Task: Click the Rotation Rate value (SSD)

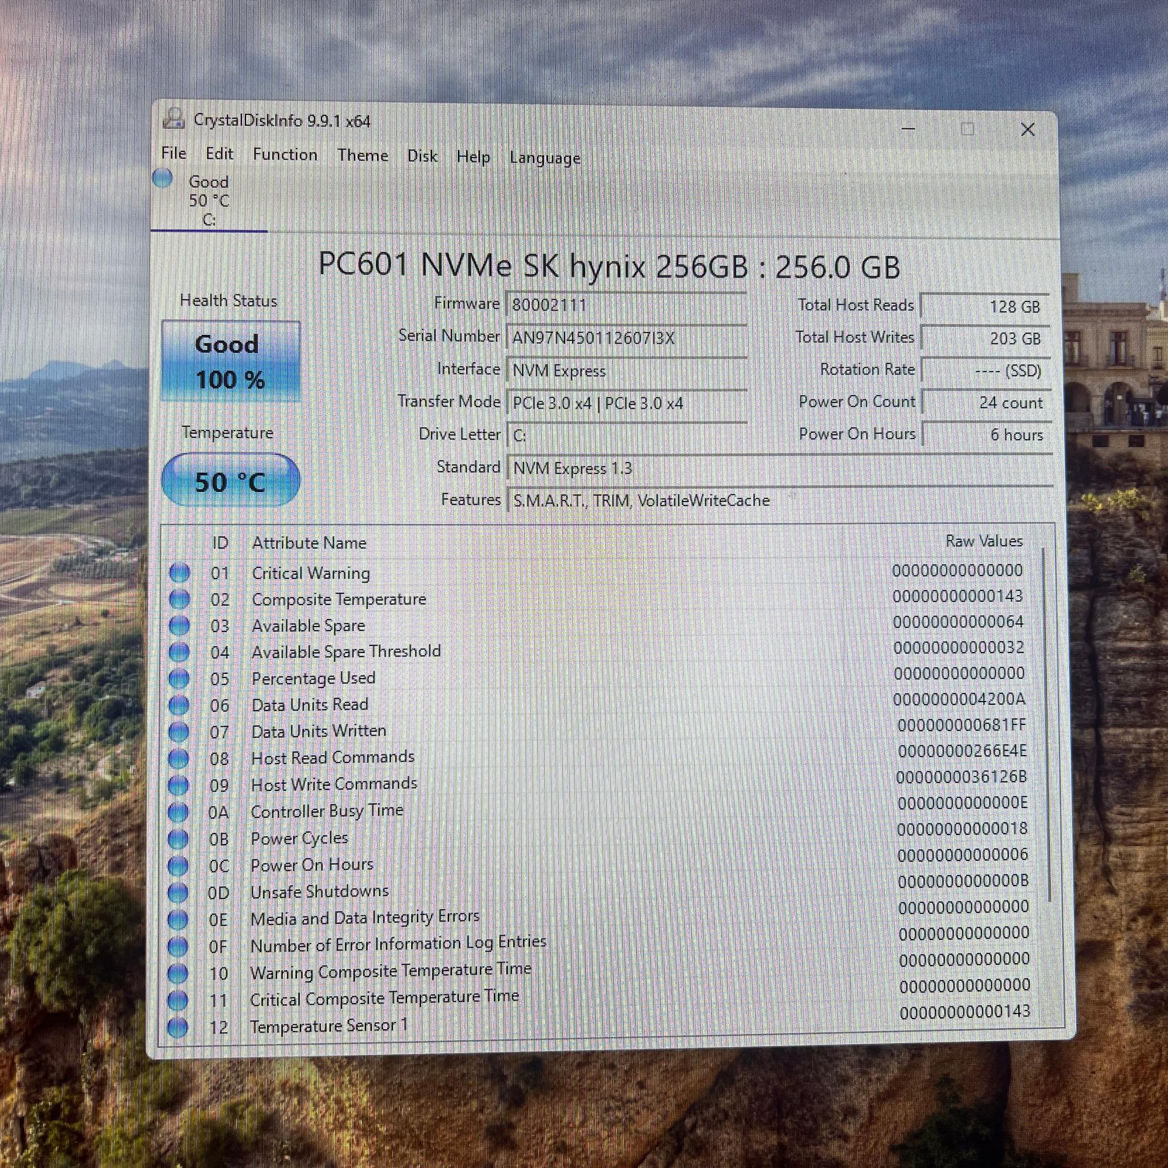Action: pos(986,370)
